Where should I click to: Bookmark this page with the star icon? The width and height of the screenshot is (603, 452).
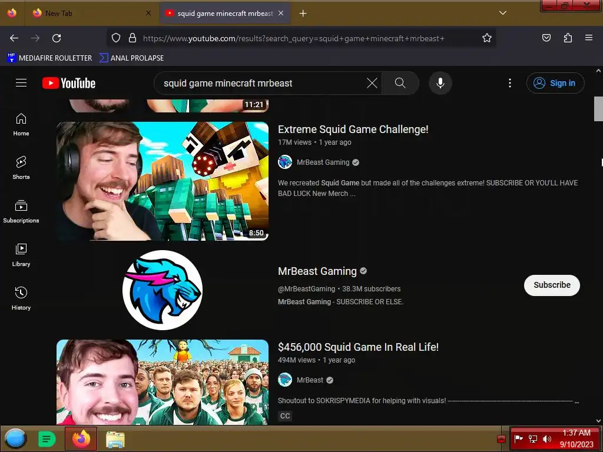(487, 38)
